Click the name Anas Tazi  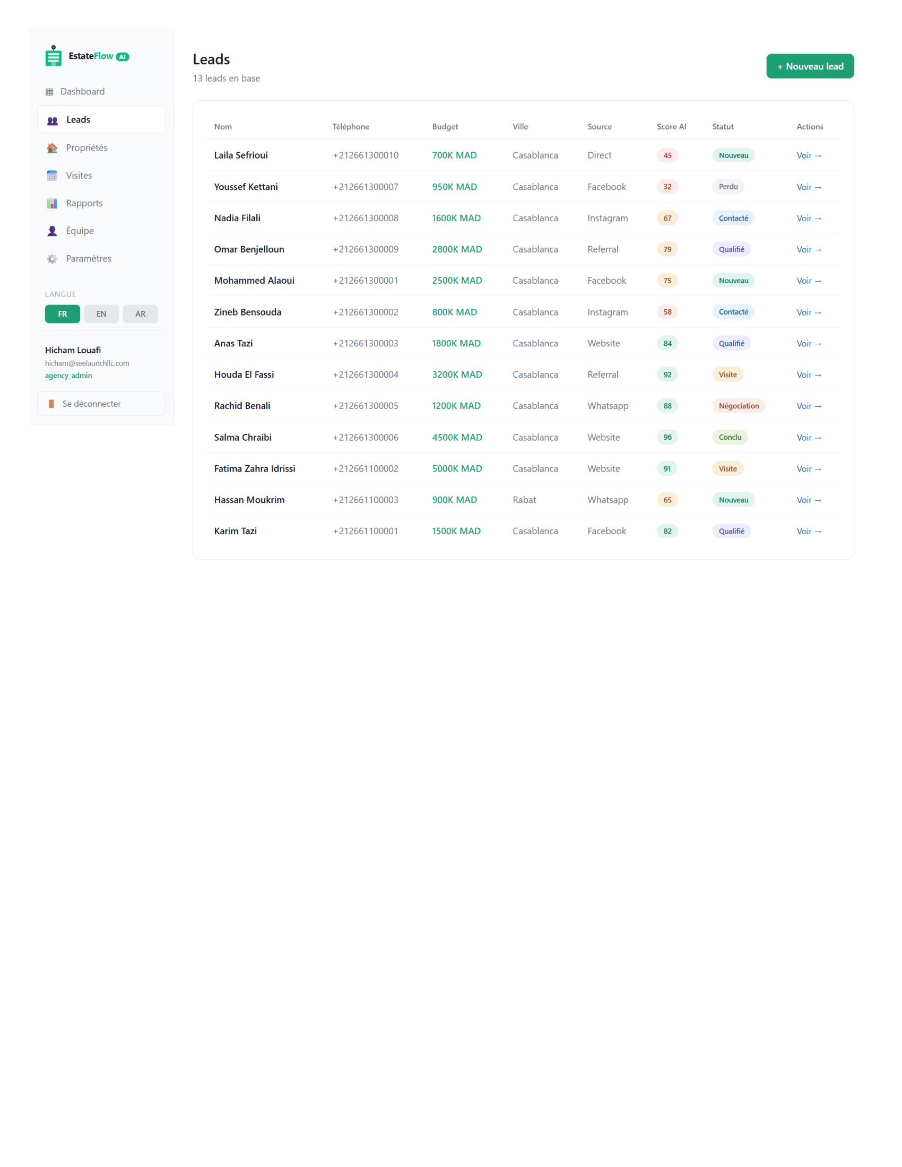point(233,343)
